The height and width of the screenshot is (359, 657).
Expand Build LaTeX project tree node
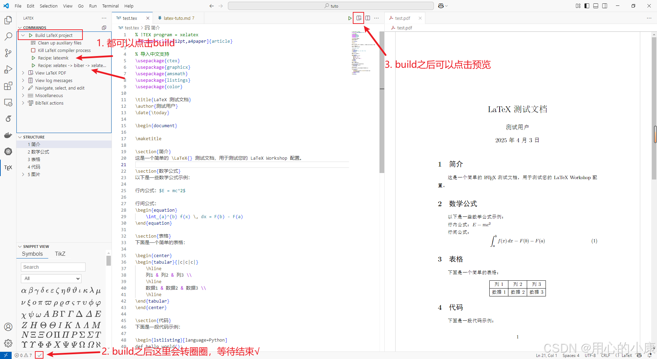pos(23,35)
